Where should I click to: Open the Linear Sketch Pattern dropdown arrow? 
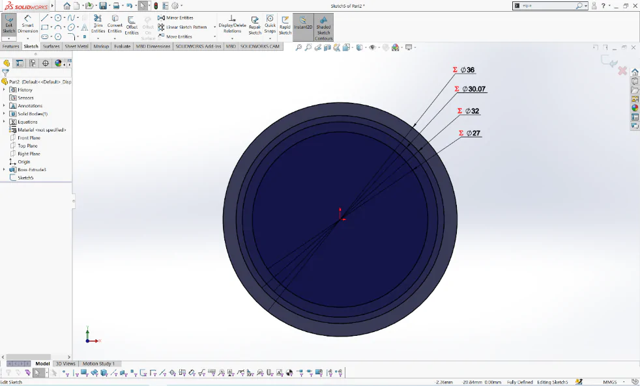coord(214,27)
